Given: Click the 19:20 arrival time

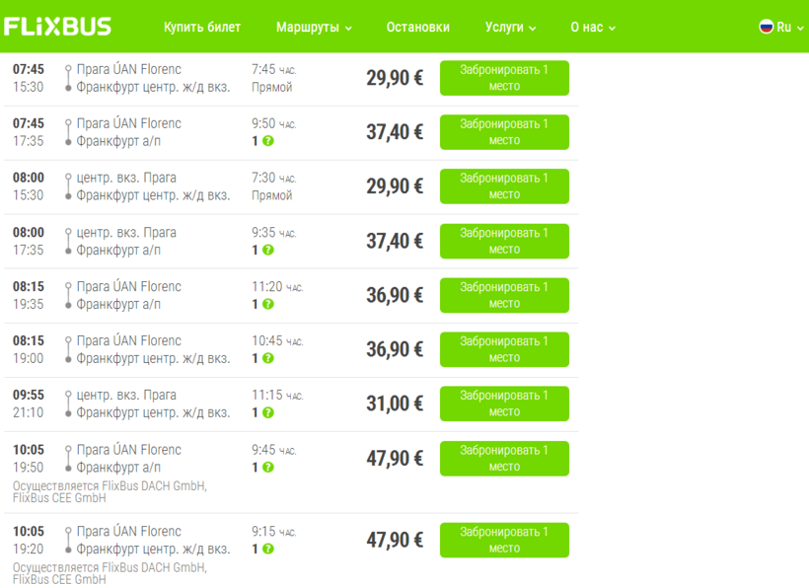Looking at the screenshot, I should click(x=29, y=549).
